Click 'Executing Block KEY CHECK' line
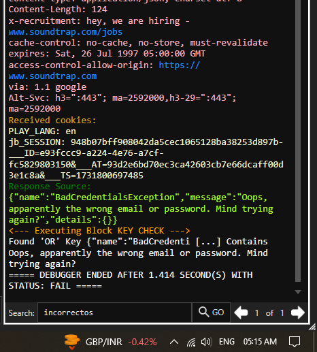317x352 pixels. (x=99, y=231)
